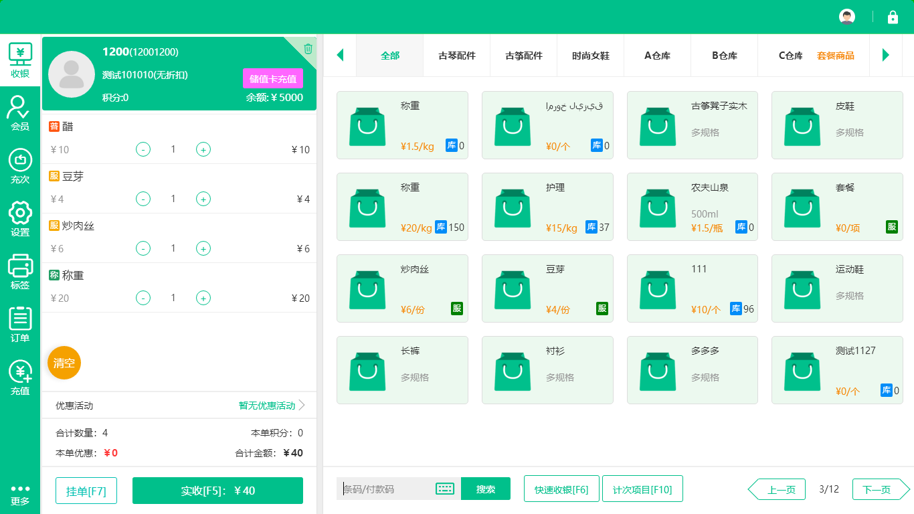Open the 会员 member sidebar icon
Viewport: 914px width, 514px height.
(20, 112)
